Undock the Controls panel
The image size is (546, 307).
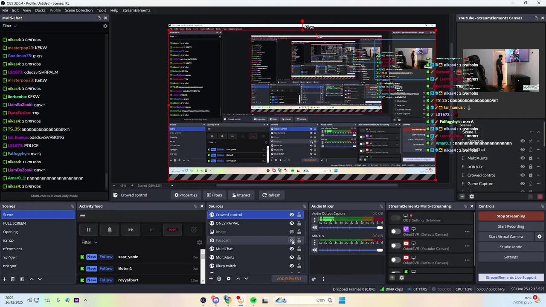542,206
